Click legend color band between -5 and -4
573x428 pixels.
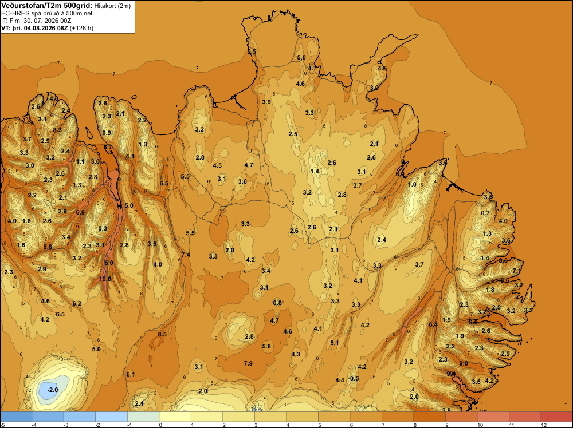click(x=15, y=417)
